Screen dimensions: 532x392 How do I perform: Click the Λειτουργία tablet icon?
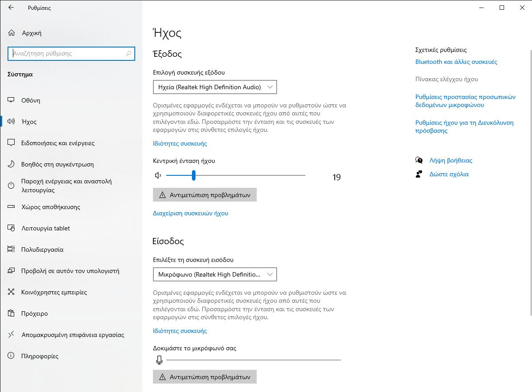[x=12, y=228]
